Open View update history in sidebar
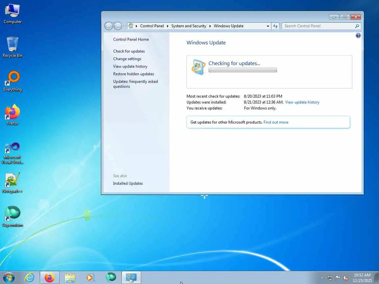The height and width of the screenshot is (284, 379). click(130, 66)
